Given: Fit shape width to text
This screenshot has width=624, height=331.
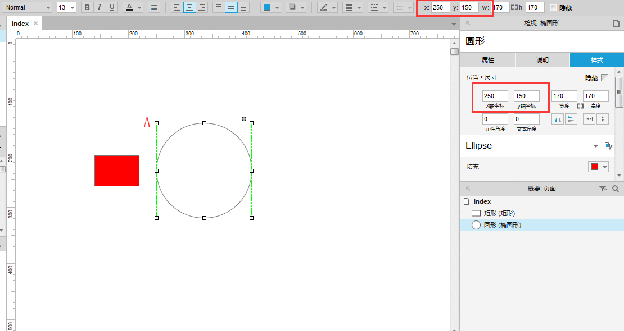Looking at the screenshot, I should click(589, 119).
